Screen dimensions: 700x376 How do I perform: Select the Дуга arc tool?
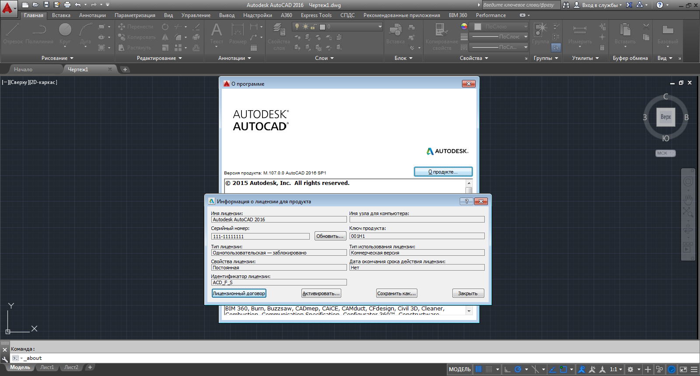point(85,34)
